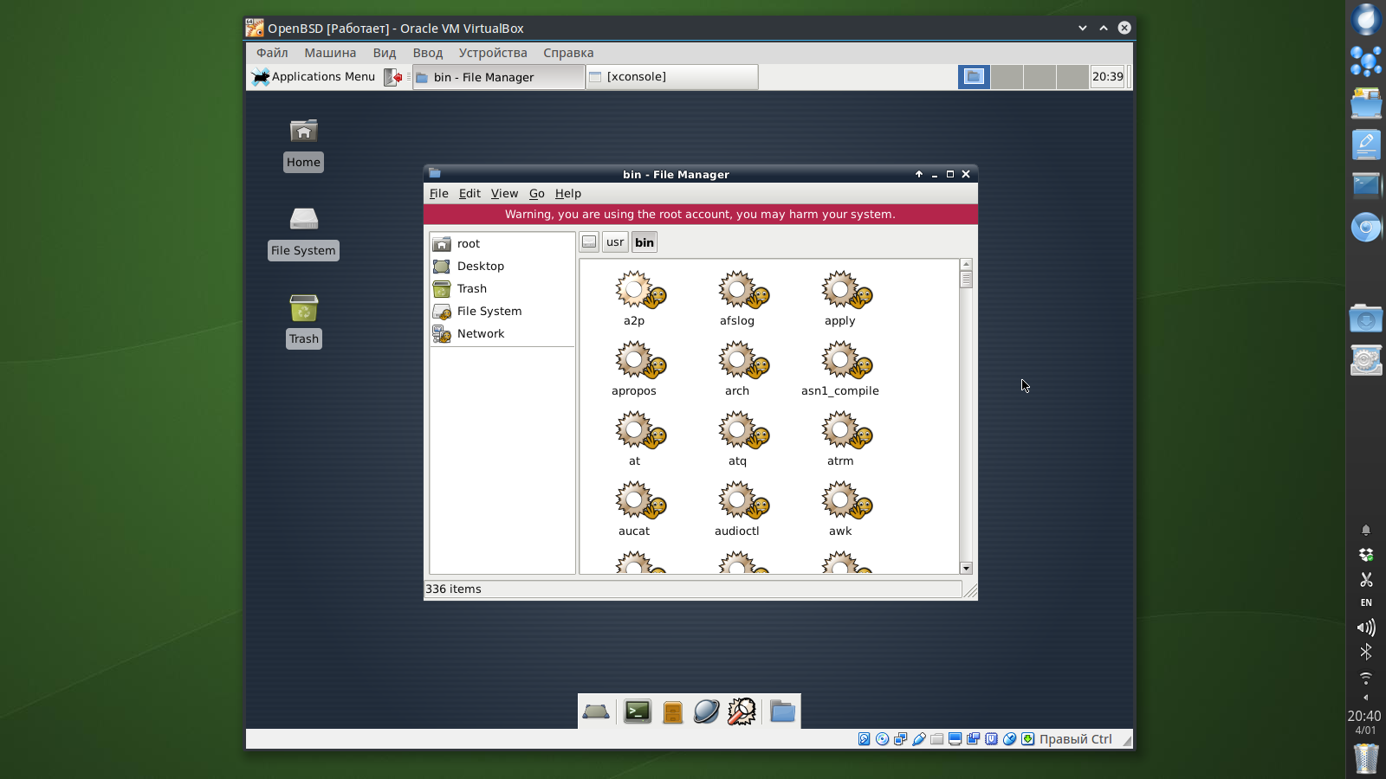This screenshot has width=1386, height=779.
Task: Open the host terminal in the side panel
Action: [x=1366, y=185]
